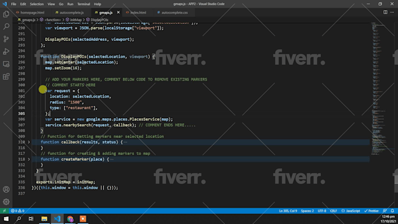398x224 pixels.
Task: Click exports.initMap on line 335
Action: [53, 182]
